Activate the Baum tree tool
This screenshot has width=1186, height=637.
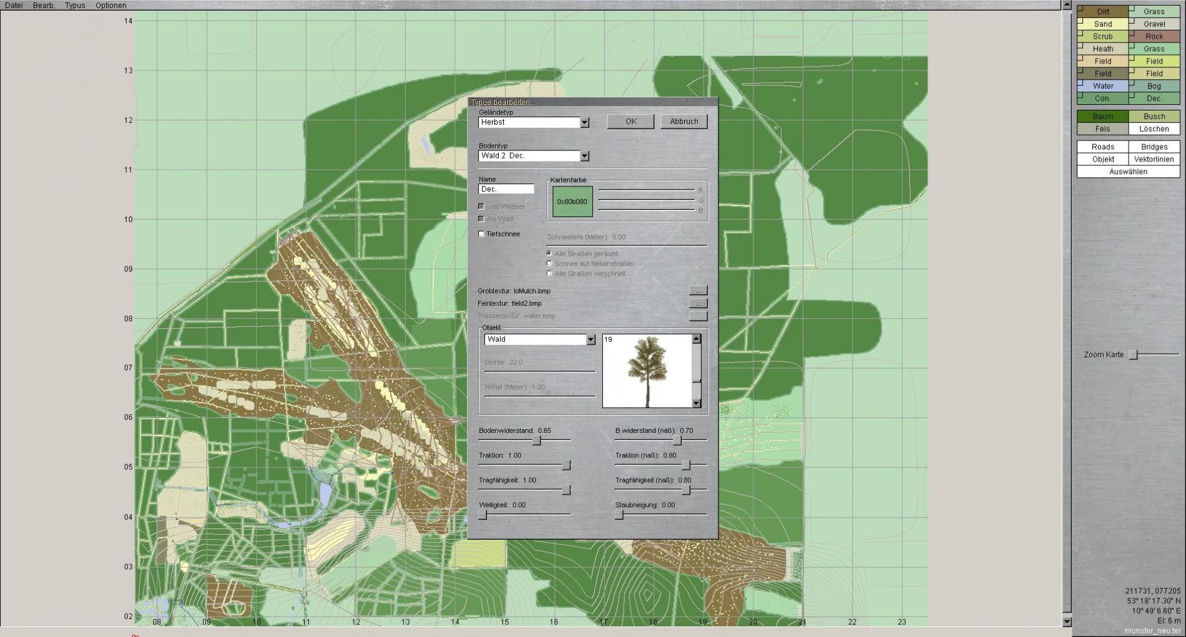pyautogui.click(x=1103, y=117)
